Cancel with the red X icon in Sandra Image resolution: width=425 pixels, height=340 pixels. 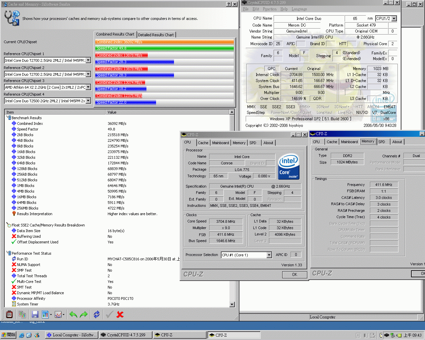pos(120,314)
